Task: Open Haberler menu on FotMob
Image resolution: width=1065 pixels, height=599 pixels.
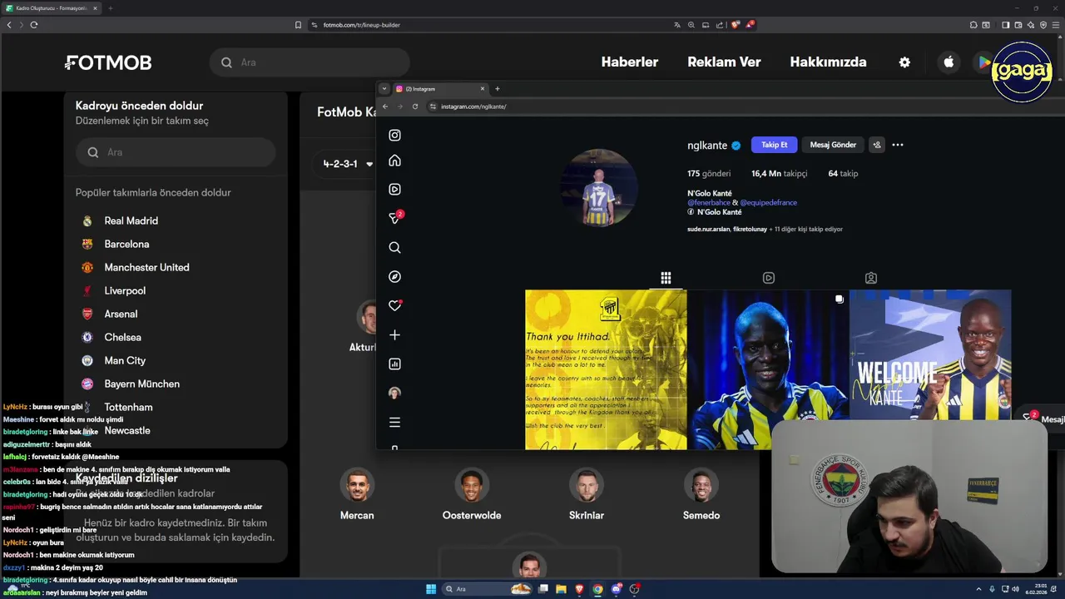Action: pyautogui.click(x=630, y=62)
